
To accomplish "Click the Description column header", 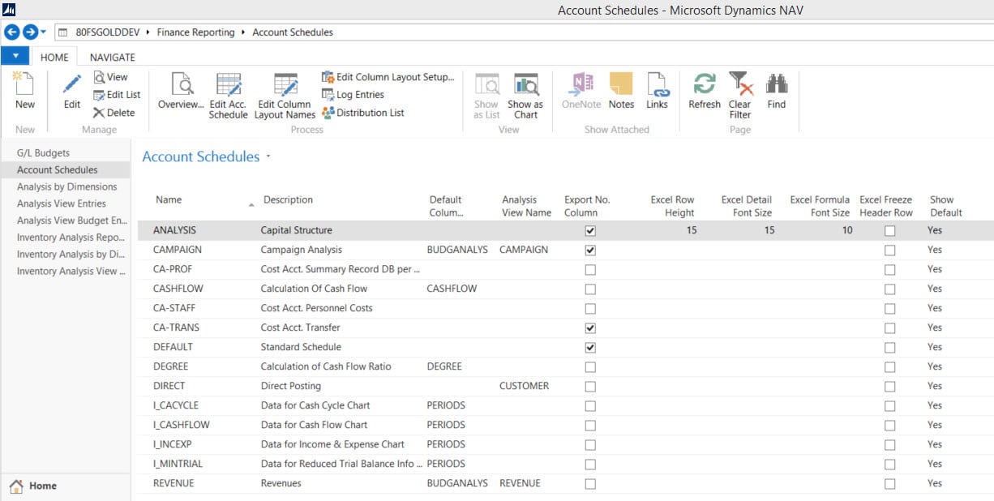I will point(288,199).
